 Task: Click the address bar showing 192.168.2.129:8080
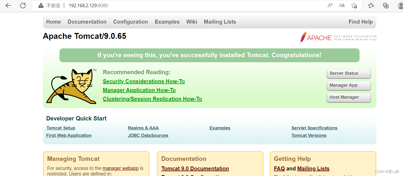[197, 6]
